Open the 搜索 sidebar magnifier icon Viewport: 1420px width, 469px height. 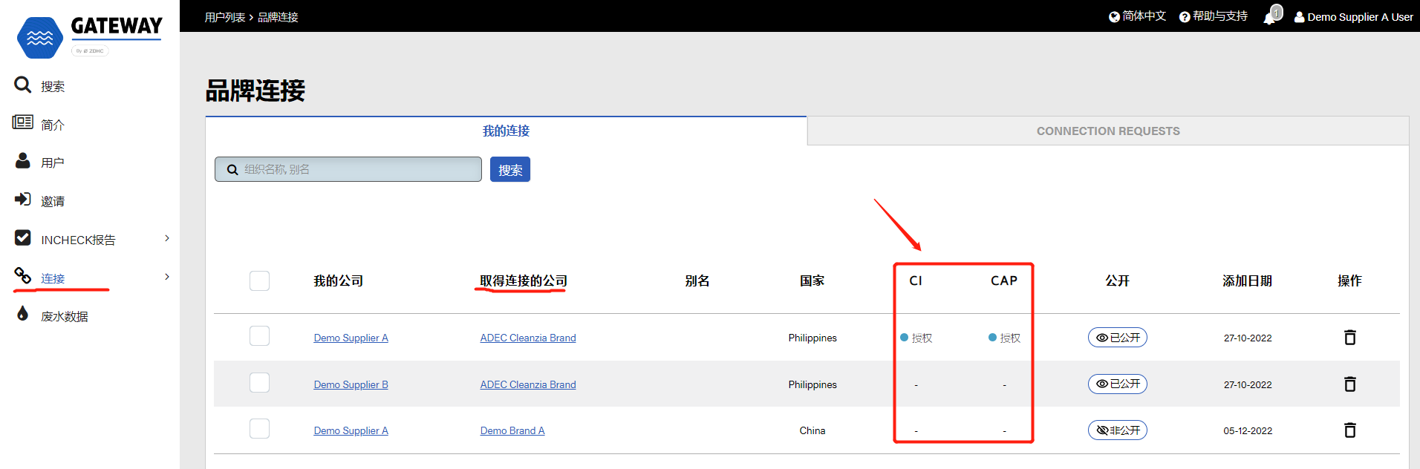tap(23, 85)
